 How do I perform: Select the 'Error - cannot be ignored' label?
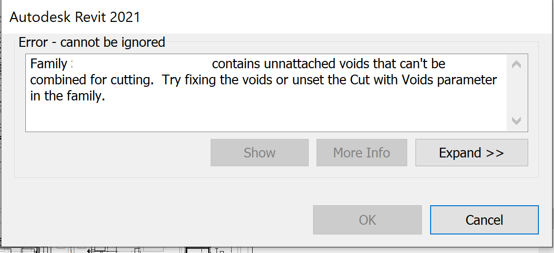coord(92,42)
